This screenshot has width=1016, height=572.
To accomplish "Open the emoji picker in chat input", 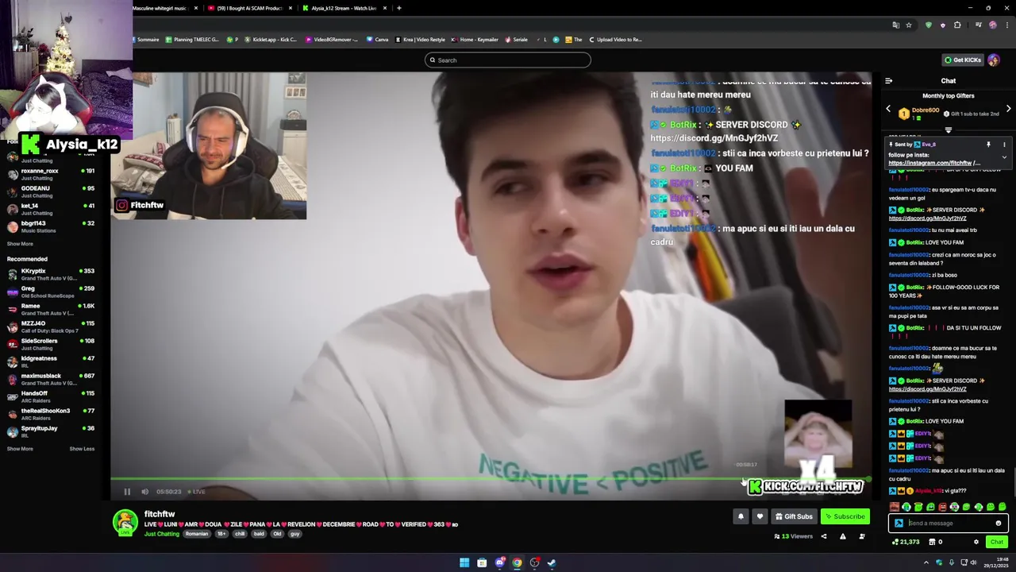I will click(999, 523).
